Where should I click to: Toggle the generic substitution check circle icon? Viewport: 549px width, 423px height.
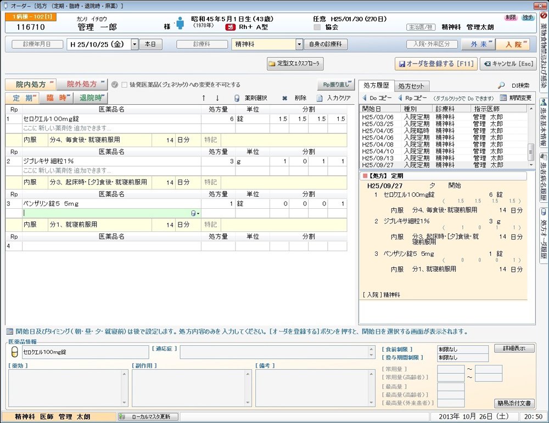point(115,84)
